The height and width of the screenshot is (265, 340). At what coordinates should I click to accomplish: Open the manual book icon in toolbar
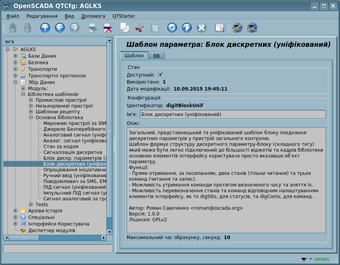(220, 28)
